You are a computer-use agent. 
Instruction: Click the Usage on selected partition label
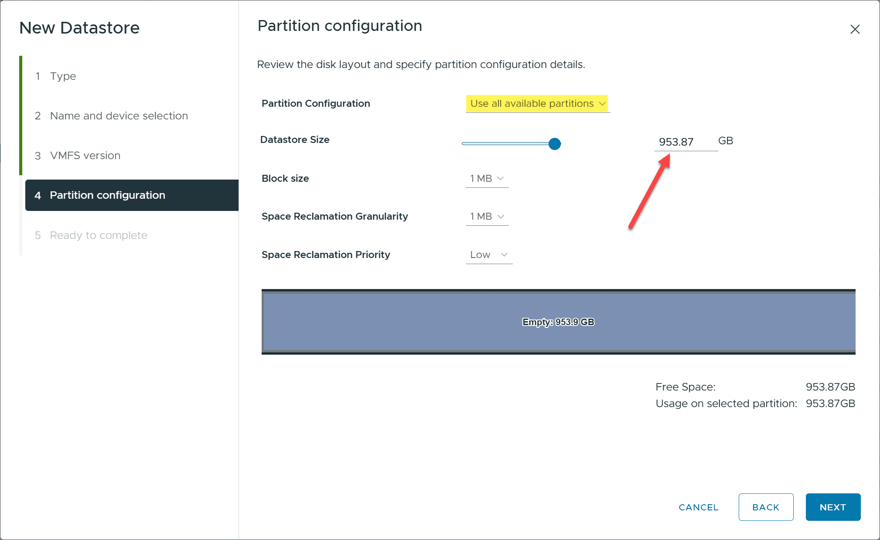[727, 404]
